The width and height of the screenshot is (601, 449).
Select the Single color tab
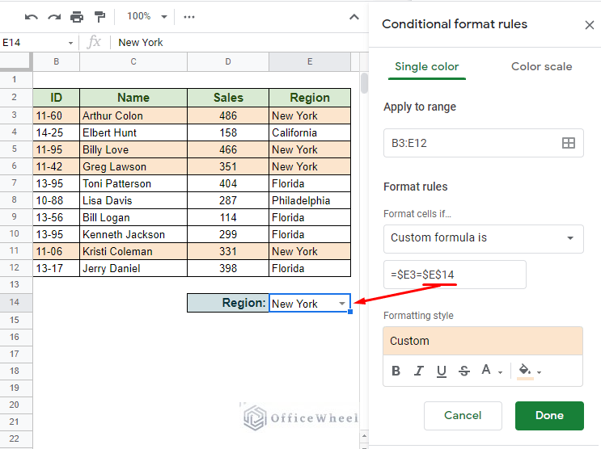426,66
